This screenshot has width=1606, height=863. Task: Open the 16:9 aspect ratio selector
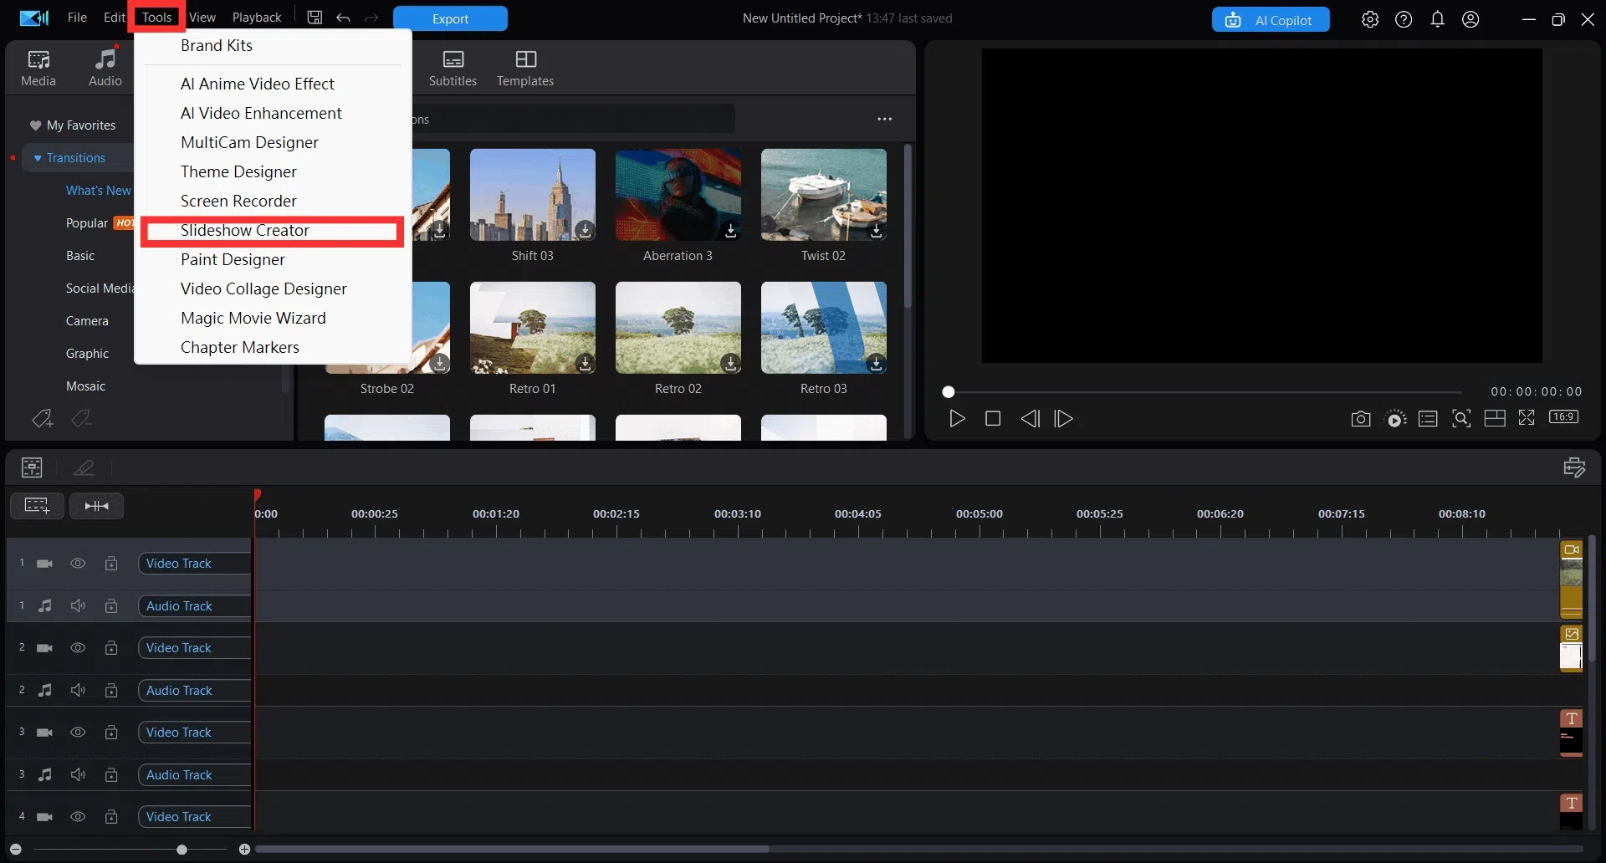1564,418
